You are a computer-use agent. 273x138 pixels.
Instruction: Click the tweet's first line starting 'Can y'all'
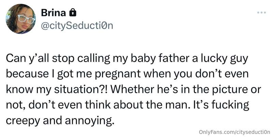tap(127, 59)
